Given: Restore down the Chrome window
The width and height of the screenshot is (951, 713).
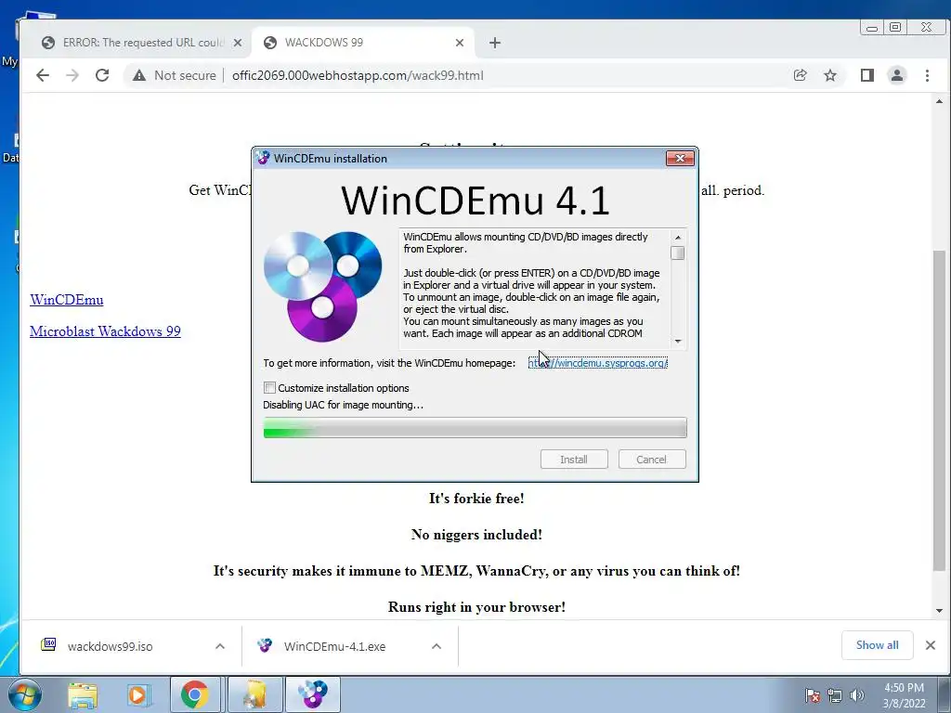Looking at the screenshot, I should click(895, 27).
